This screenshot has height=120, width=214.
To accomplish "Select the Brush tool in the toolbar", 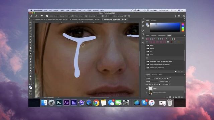I will 30,45.
